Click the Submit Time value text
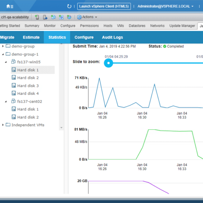This screenshot has width=203, height=203. point(117,46)
